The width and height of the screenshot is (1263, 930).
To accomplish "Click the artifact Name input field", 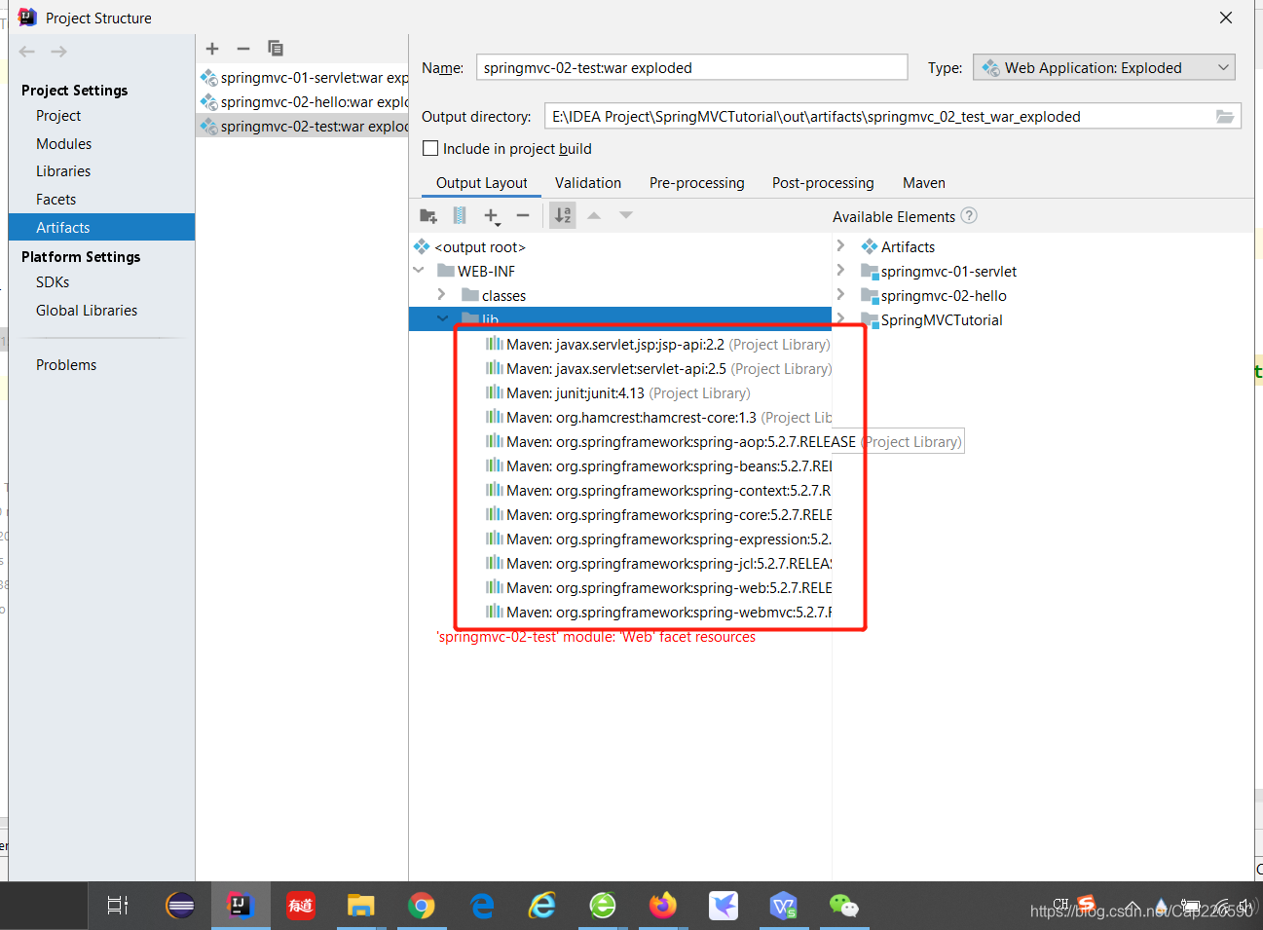I will click(x=691, y=68).
